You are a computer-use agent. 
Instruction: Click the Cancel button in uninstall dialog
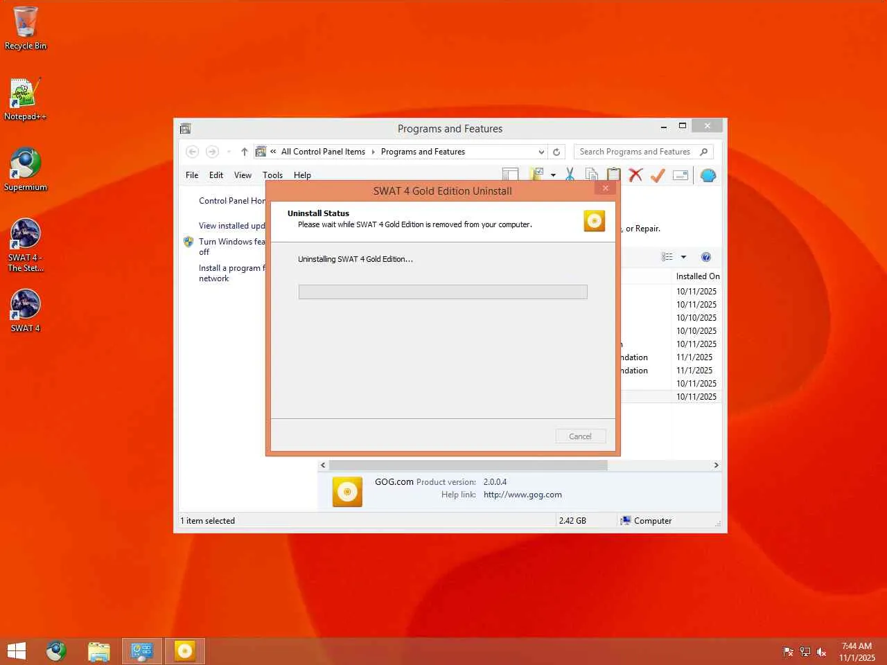(581, 436)
